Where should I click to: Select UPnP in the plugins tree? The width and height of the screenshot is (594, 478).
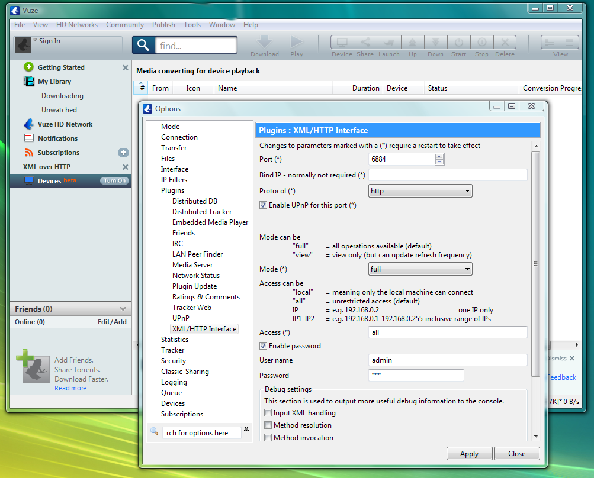tap(181, 318)
